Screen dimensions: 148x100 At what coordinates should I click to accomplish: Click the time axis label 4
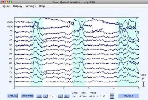point(114,88)
